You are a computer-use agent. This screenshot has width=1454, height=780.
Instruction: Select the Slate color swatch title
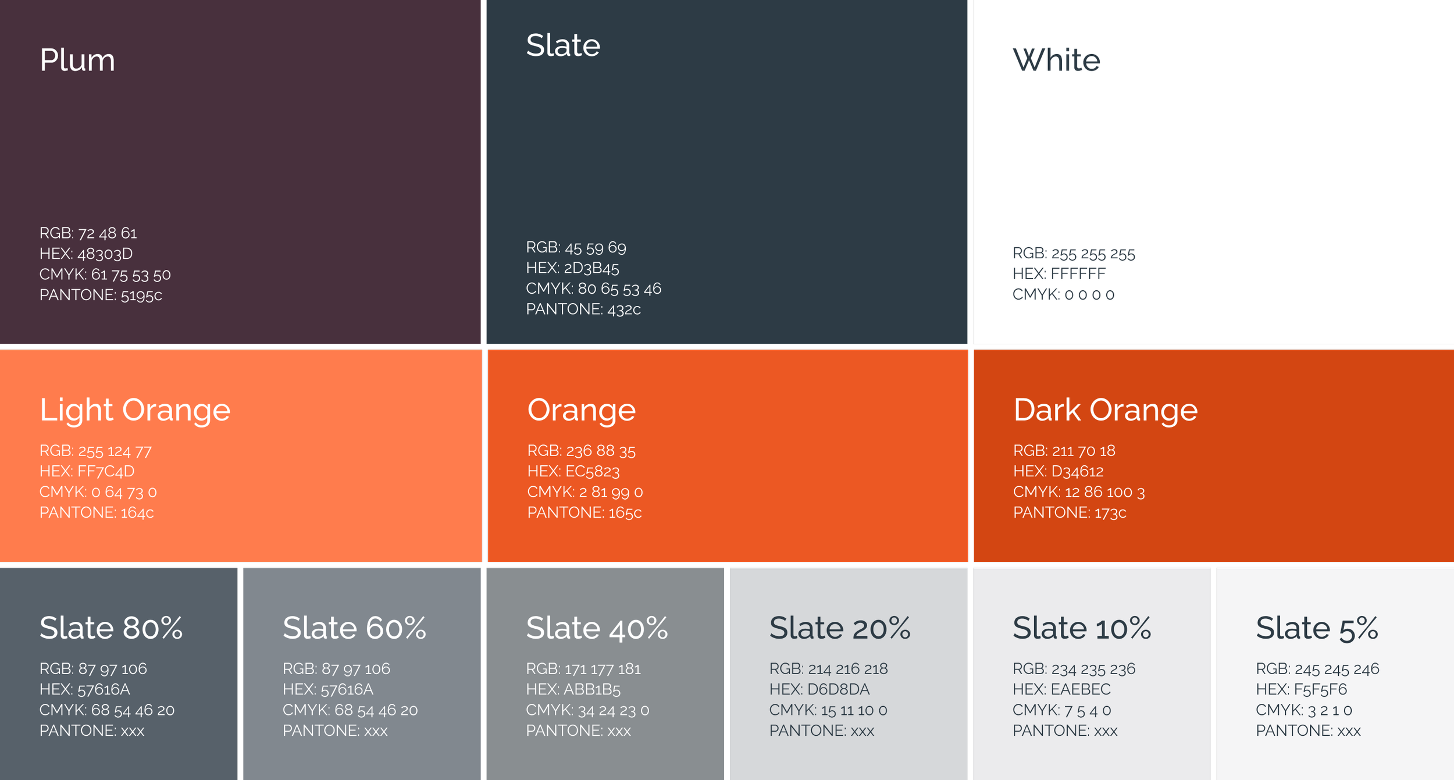pyautogui.click(x=562, y=45)
